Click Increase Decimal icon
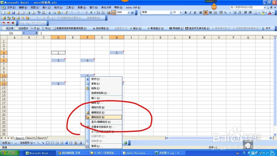The image size is (277, 156). pos(235,12)
